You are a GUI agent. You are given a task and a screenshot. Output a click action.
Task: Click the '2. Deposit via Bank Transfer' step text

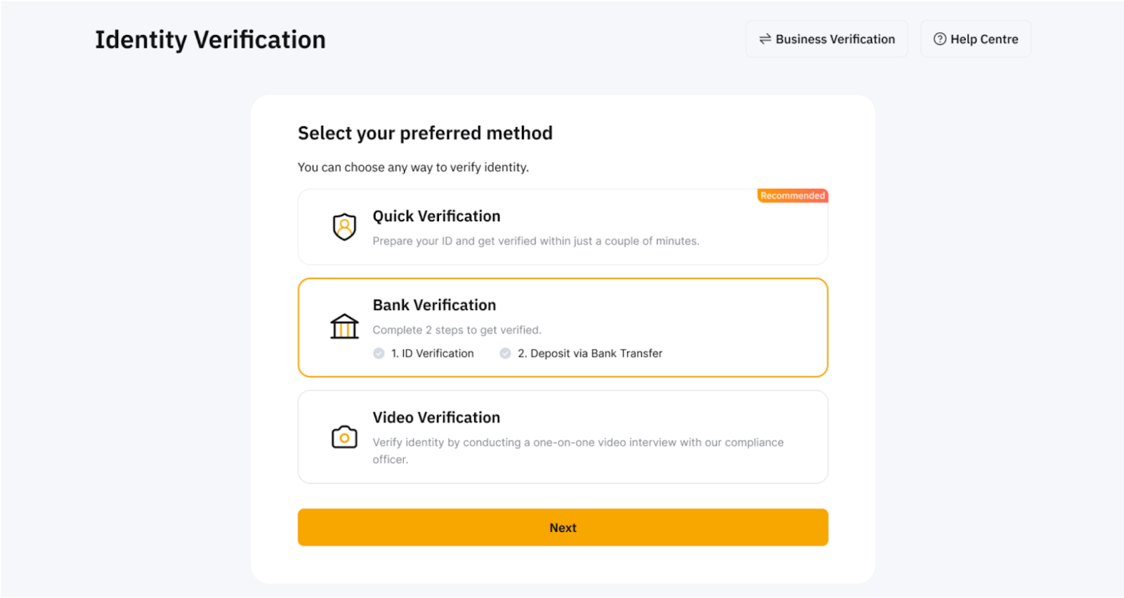pos(589,353)
